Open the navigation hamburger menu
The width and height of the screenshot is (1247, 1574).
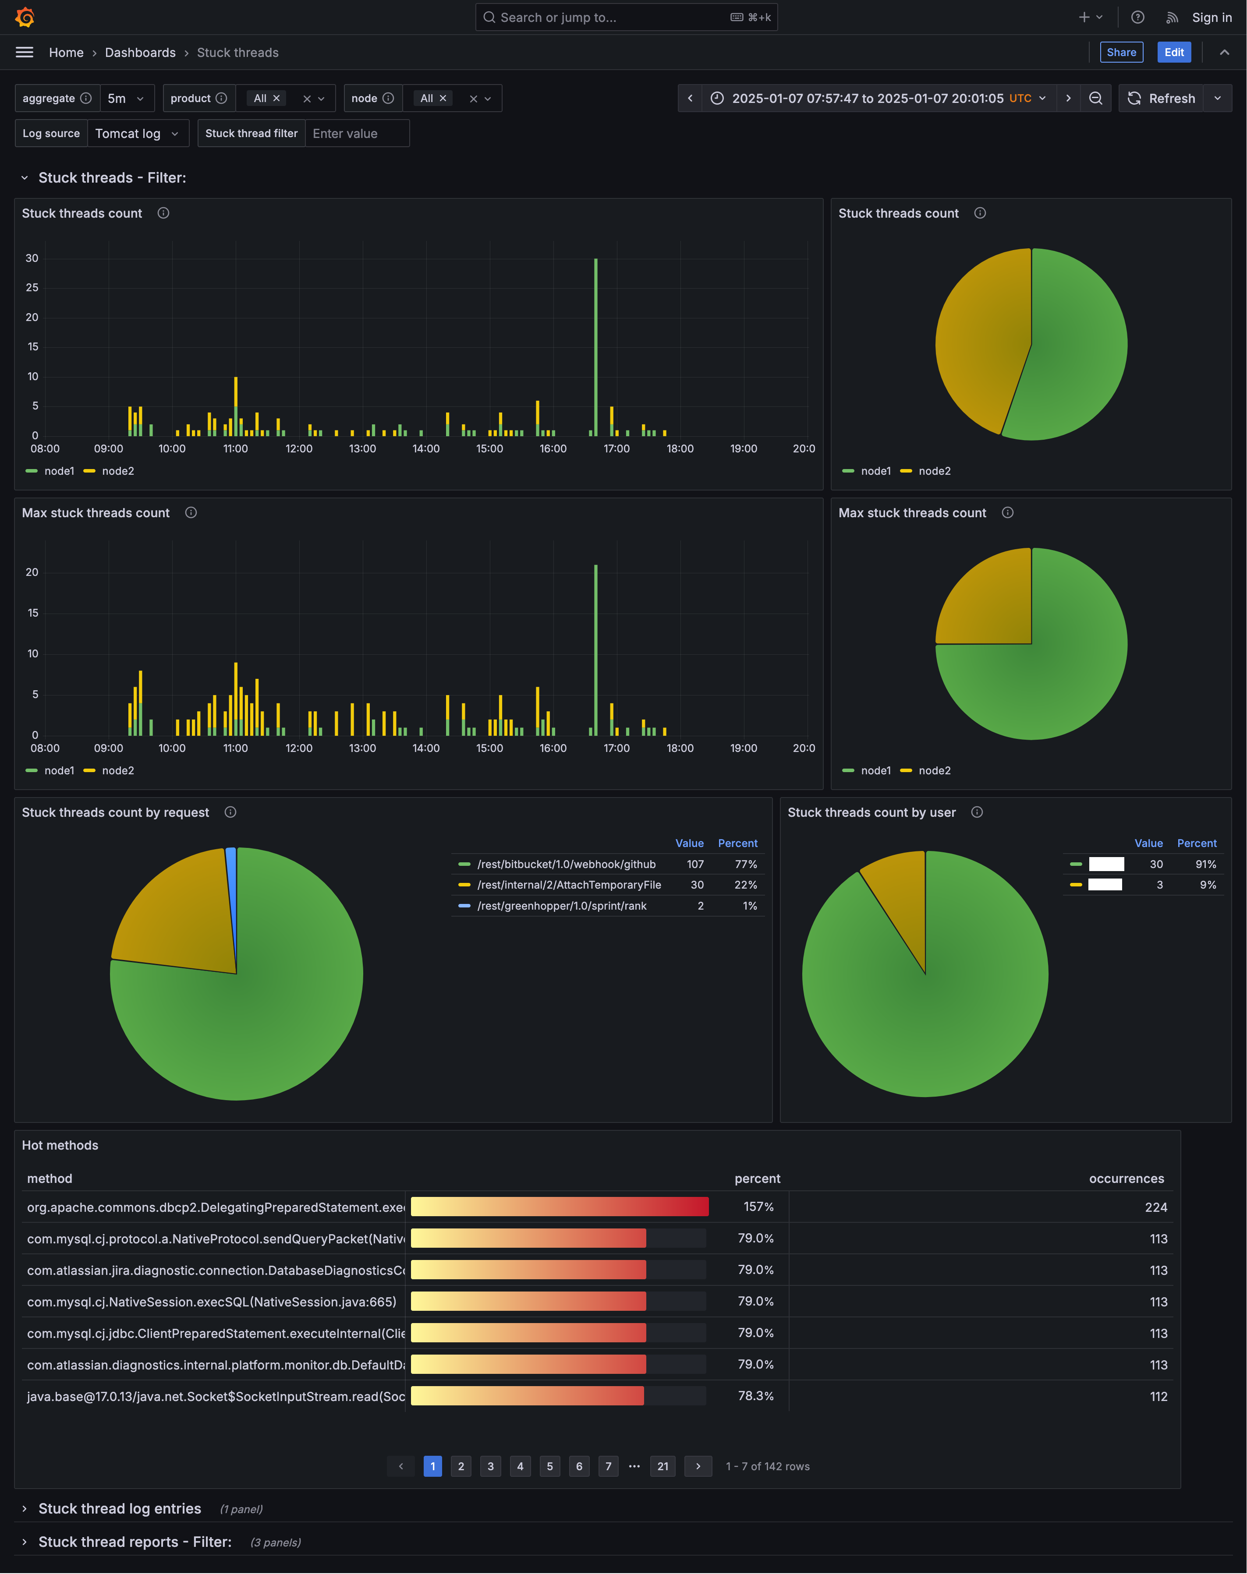(24, 52)
